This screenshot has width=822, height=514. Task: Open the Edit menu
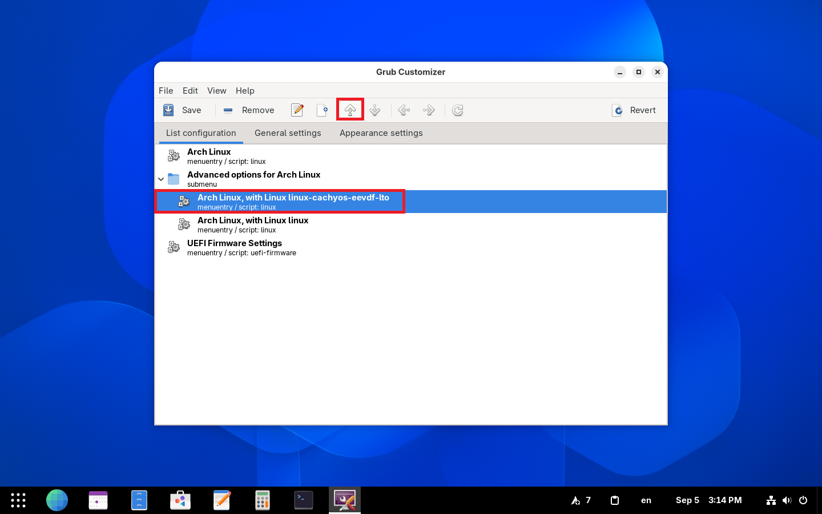(190, 91)
